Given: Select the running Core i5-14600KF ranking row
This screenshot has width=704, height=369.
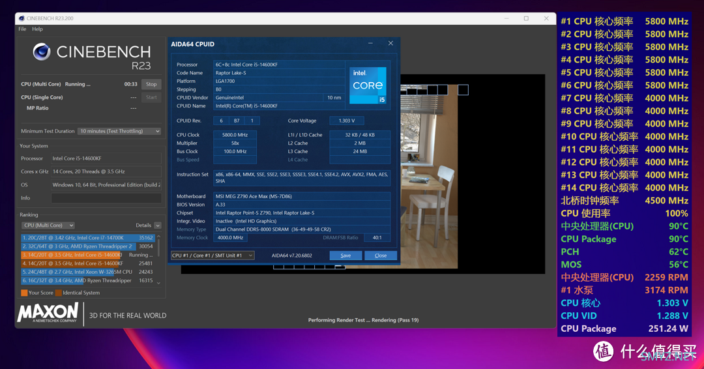Looking at the screenshot, I should tap(87, 255).
